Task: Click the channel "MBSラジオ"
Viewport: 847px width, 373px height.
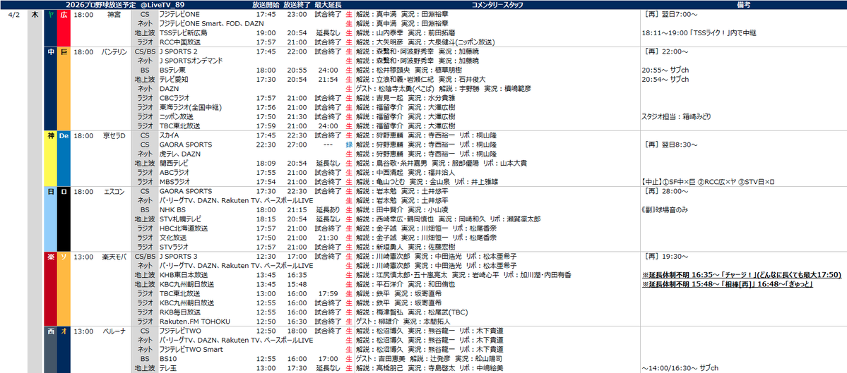Action: coord(175,182)
